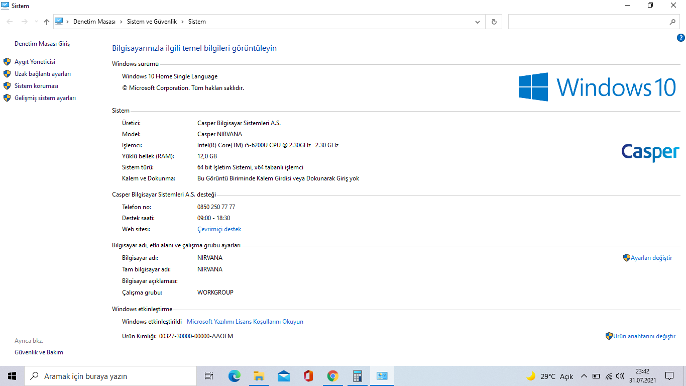The height and width of the screenshot is (386, 686).
Task: Expand the chevron before Denetim Masası breadcrumb
Action: pyautogui.click(x=68, y=22)
